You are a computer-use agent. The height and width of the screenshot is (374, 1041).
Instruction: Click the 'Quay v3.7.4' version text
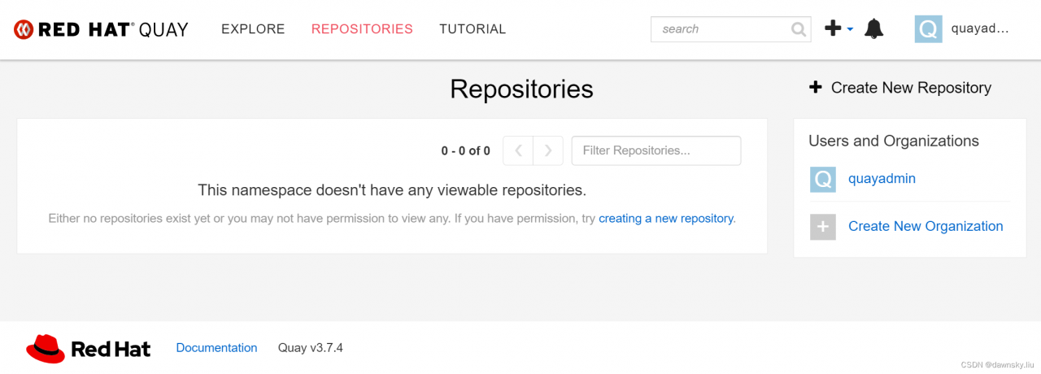pos(311,348)
